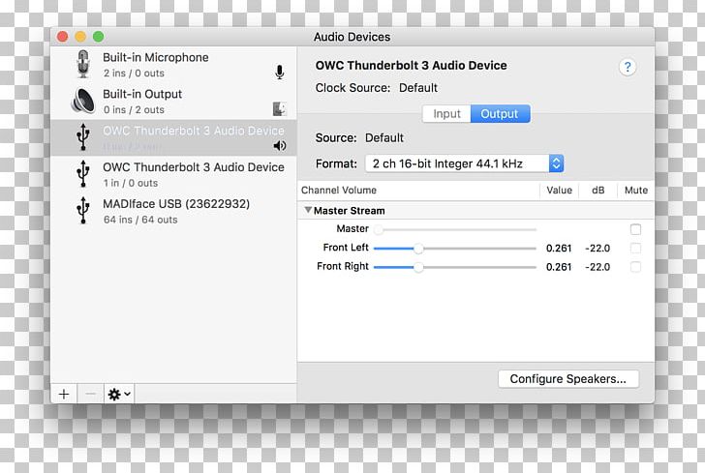Zoom the Audio Devices window with green button

pos(99,37)
